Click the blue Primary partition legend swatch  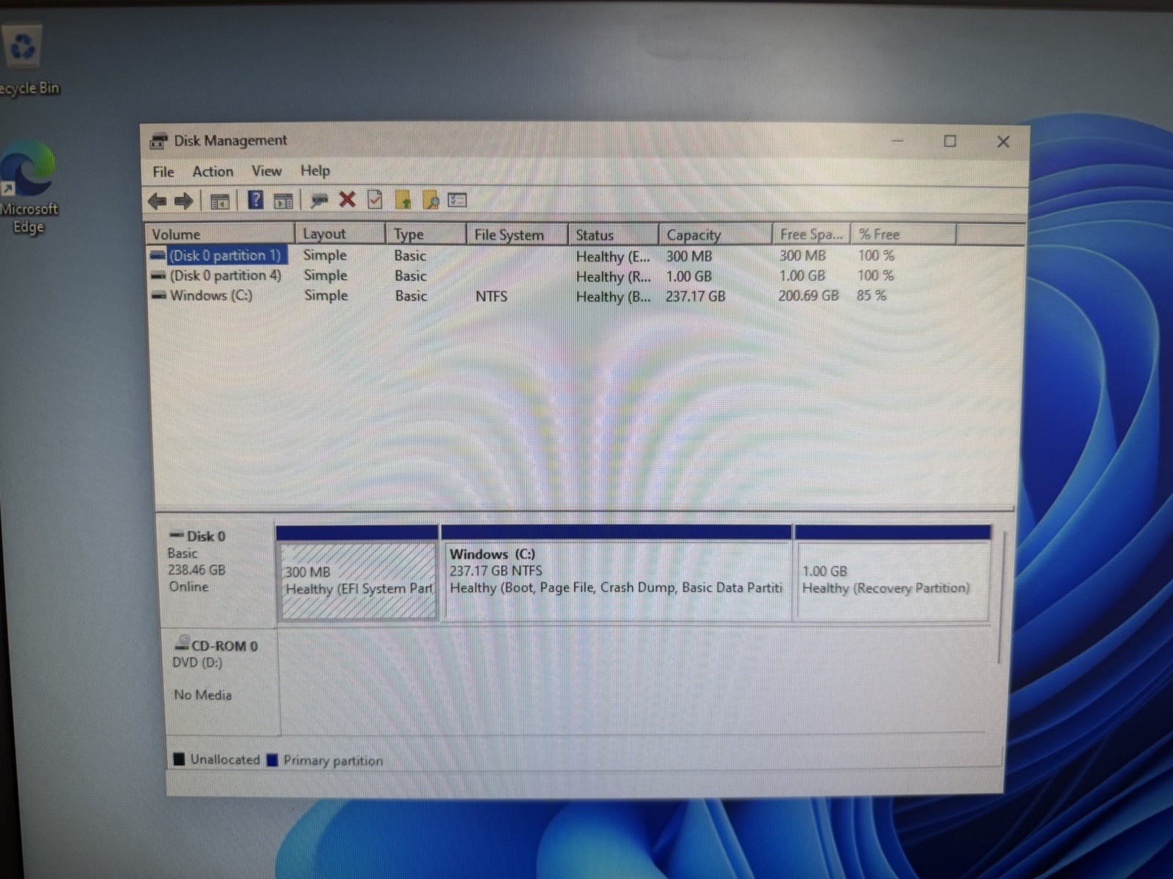tap(272, 760)
